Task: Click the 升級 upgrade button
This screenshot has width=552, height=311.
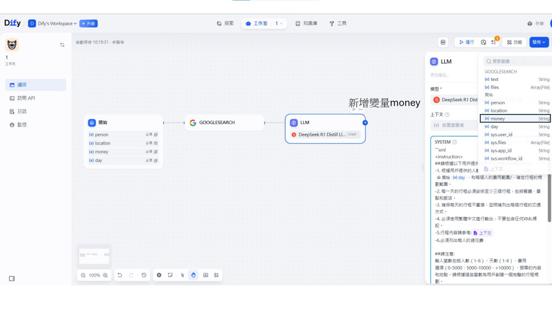Action: click(x=88, y=23)
